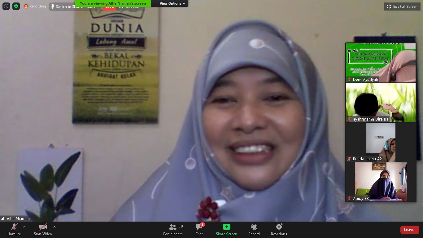Click the participants count 139
Screen dimensions: 423x238
(180, 226)
